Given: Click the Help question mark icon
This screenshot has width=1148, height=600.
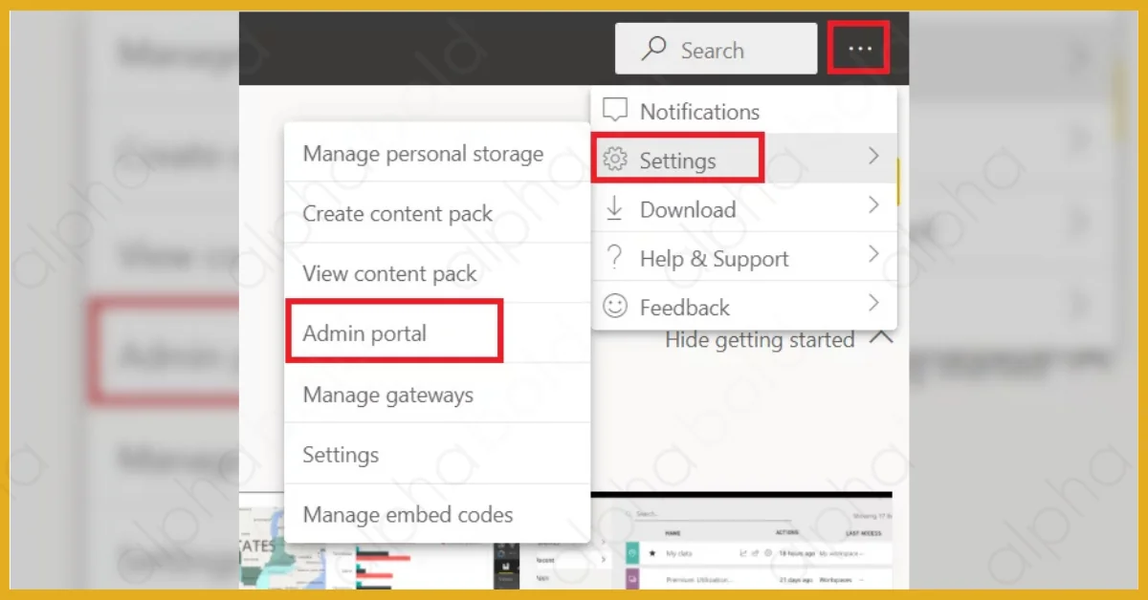Looking at the screenshot, I should (615, 257).
